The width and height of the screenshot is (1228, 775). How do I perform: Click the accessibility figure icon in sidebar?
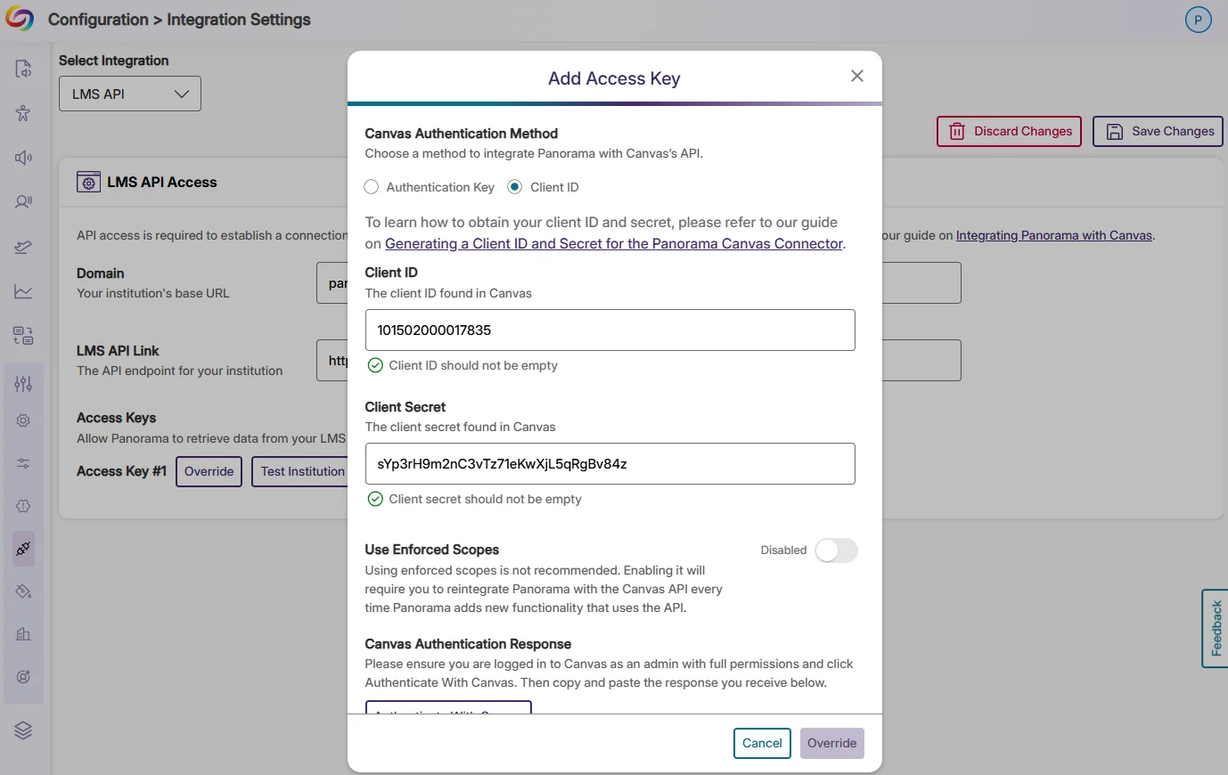coord(23,113)
